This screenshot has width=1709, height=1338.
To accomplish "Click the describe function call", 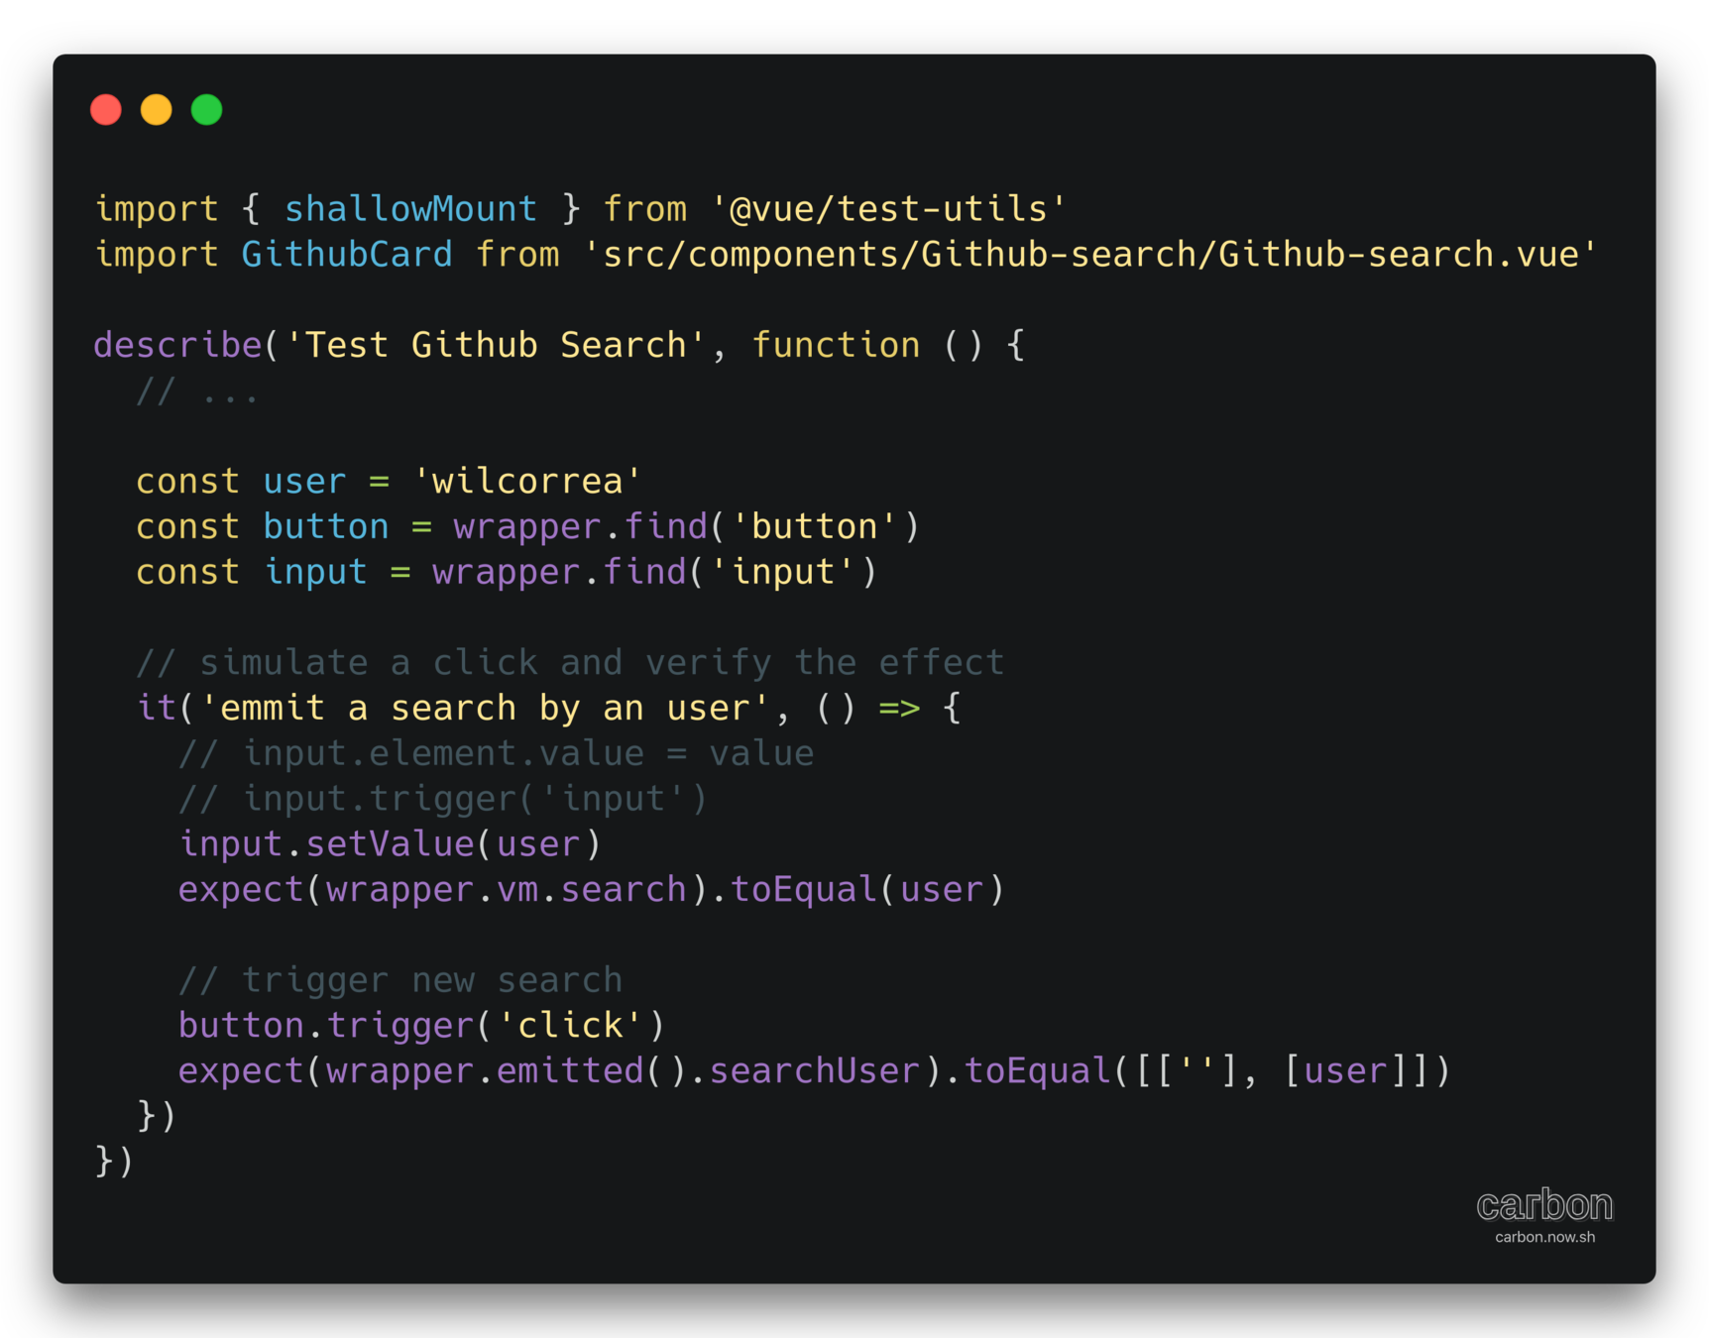I will [x=177, y=345].
